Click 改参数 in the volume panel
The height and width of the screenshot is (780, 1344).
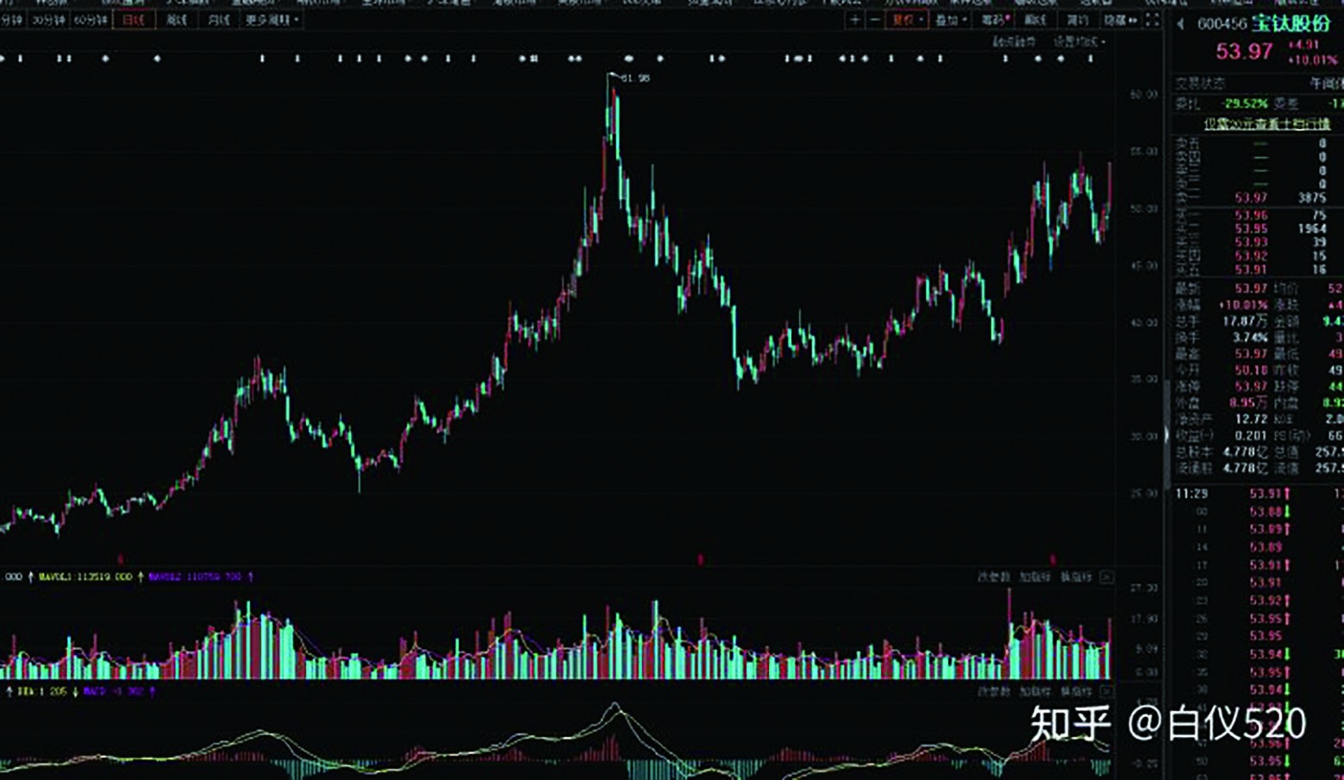[x=993, y=577]
